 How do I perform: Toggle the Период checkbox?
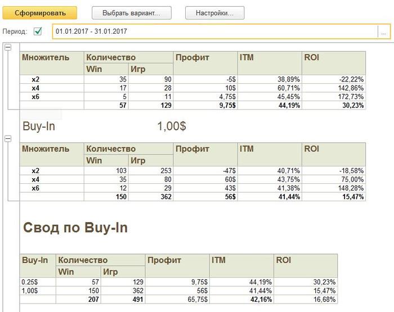pos(38,31)
